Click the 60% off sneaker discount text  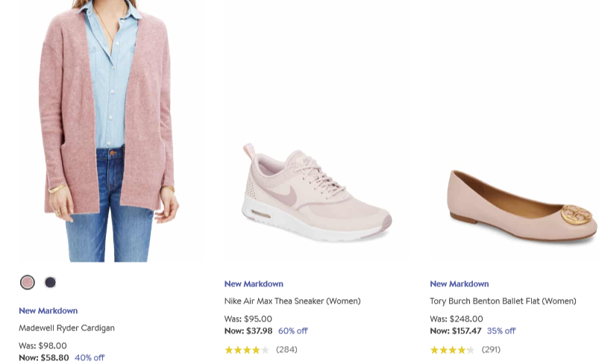293,330
